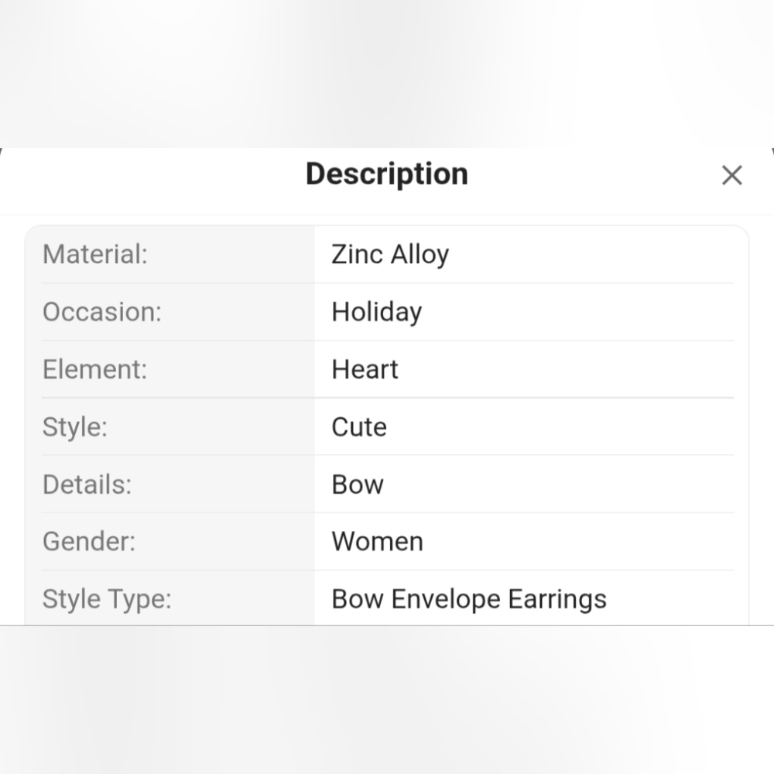Image resolution: width=774 pixels, height=774 pixels.
Task: Click the Gender label
Action: click(89, 542)
